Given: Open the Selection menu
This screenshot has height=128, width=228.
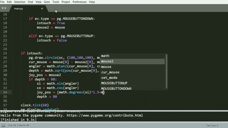Looking at the screenshot, I should (20, 2).
